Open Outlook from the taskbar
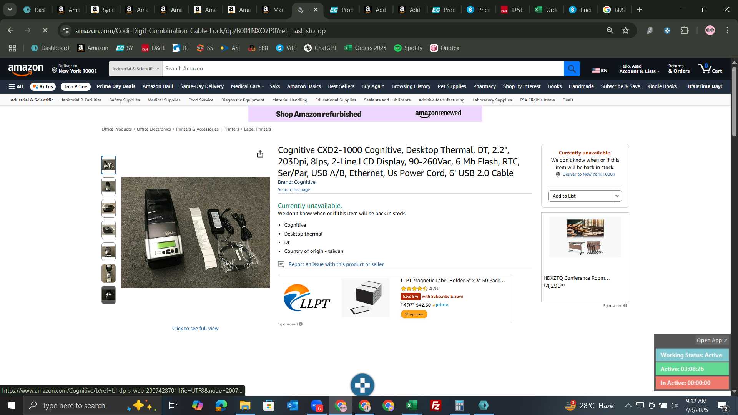738x415 pixels. point(293,405)
